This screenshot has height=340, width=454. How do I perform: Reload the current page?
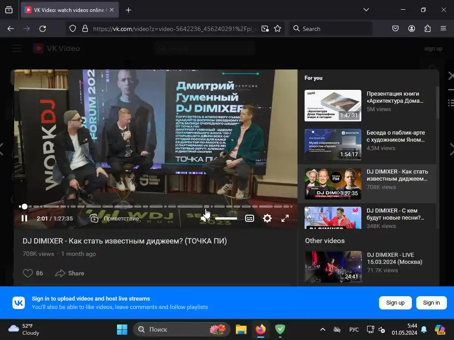(43, 29)
